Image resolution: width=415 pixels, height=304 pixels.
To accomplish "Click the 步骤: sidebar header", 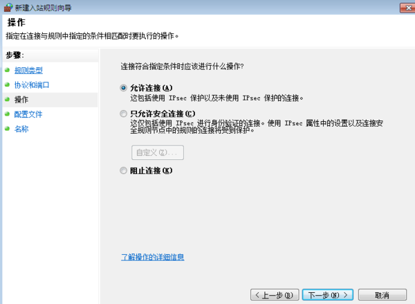I will point(15,55).
